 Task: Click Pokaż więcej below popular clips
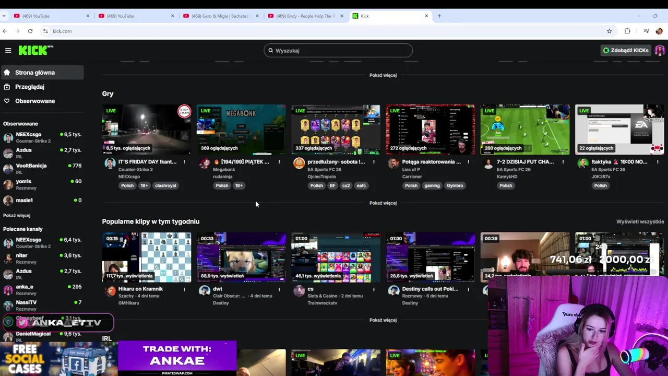coord(383,320)
